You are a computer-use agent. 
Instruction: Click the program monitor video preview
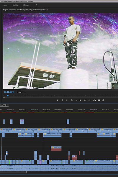tap(60, 51)
